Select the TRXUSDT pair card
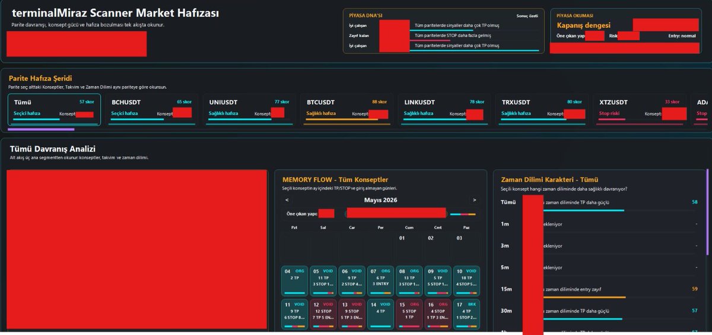712x335 pixels. pyautogui.click(x=541, y=110)
